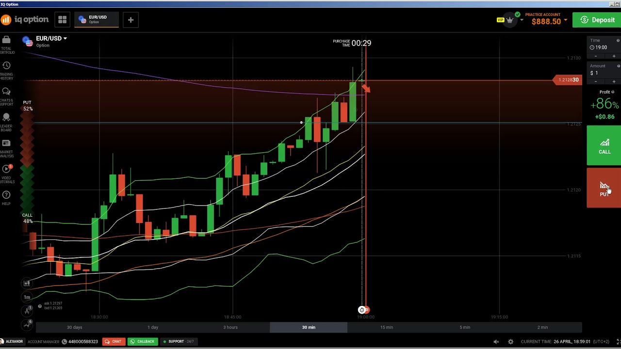Click the IQ Option logo
This screenshot has height=349, width=621.
(25, 20)
